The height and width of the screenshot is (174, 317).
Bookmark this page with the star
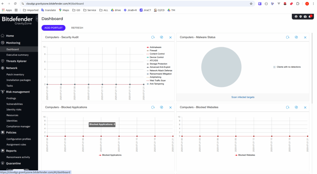[251, 4]
